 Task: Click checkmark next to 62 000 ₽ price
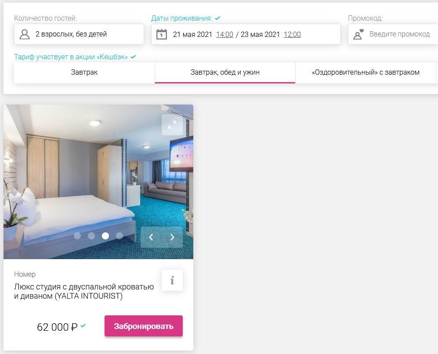83,325
